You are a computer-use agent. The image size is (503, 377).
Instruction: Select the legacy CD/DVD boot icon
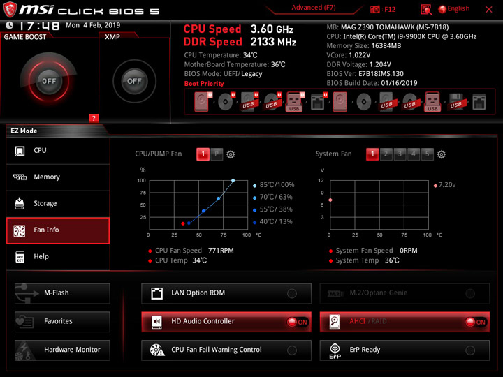point(364,102)
